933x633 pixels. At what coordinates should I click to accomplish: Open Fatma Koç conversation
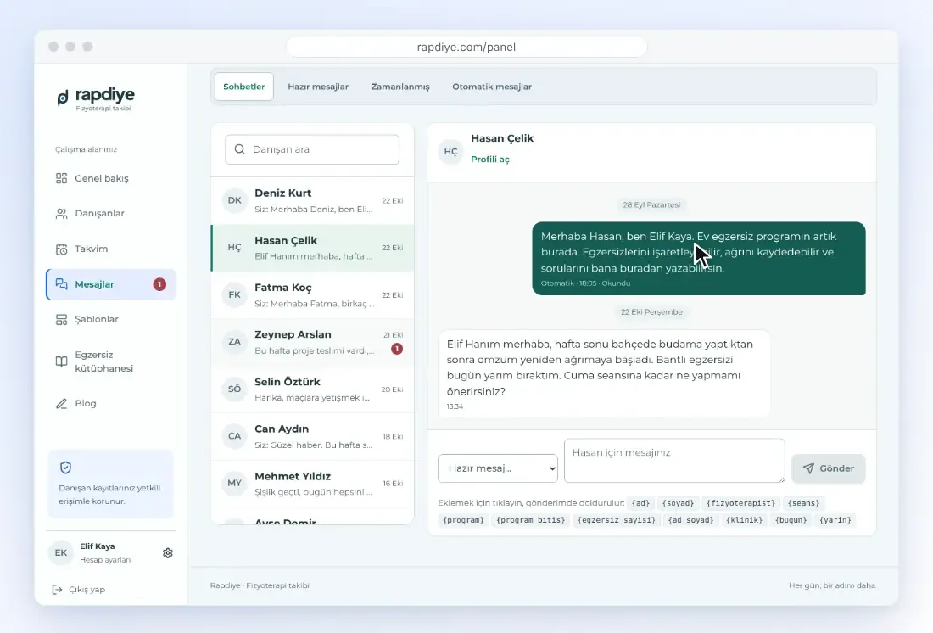(312, 294)
